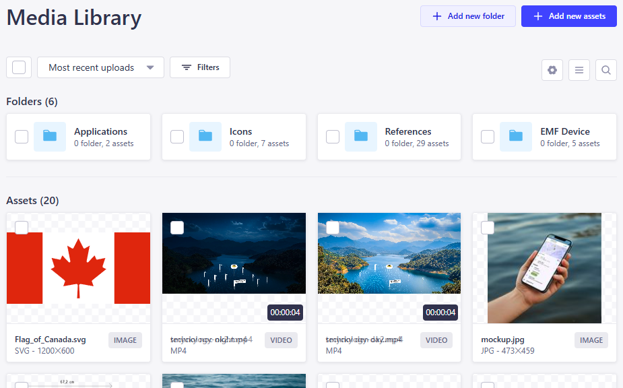
Task: Toggle the select-all checkbox
Action: pos(19,67)
